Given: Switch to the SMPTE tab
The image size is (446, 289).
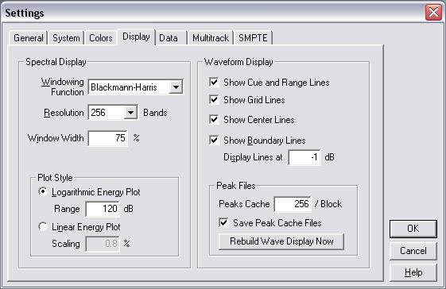Looking at the screenshot, I should (x=253, y=38).
